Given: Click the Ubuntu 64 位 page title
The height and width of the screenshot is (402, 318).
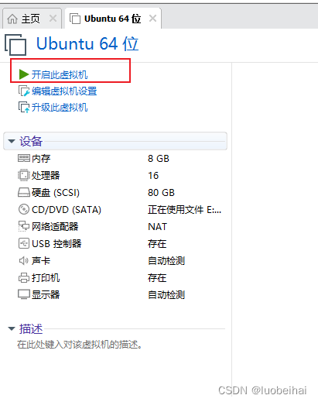Looking at the screenshot, I should (x=87, y=43).
